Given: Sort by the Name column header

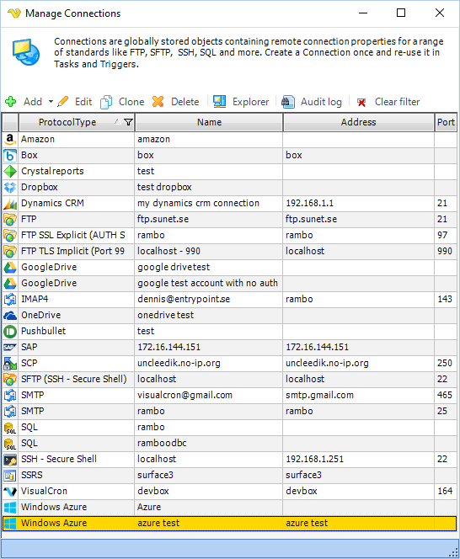Looking at the screenshot, I should tap(209, 122).
